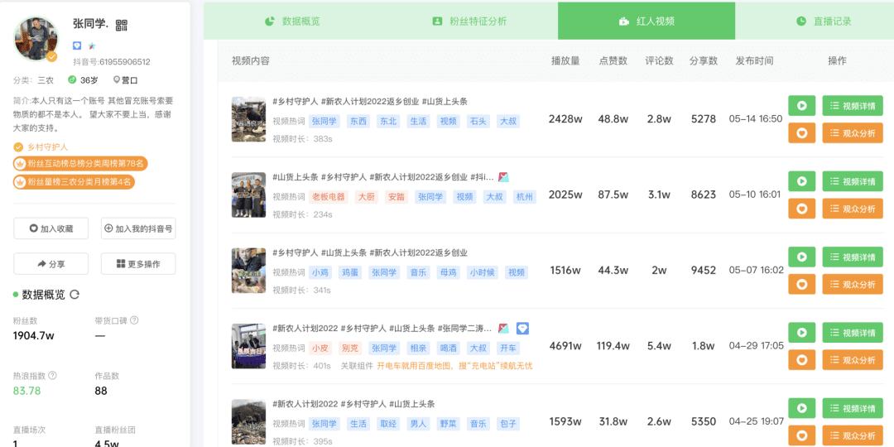Screen dimensions: 894x447
Task: Play the 04-29 17:05 video
Action: pos(802,333)
